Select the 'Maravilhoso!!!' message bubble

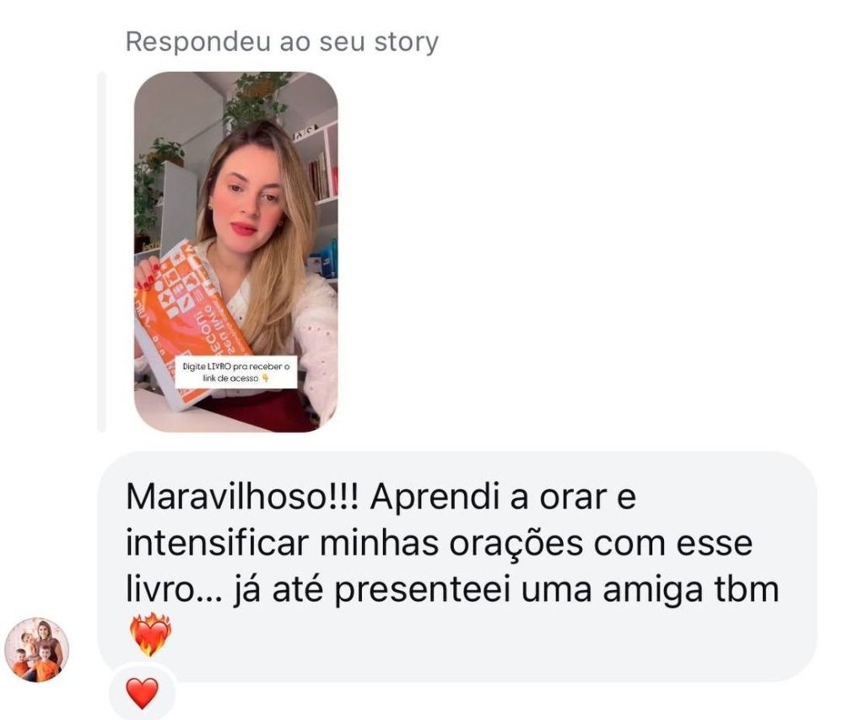click(x=456, y=567)
